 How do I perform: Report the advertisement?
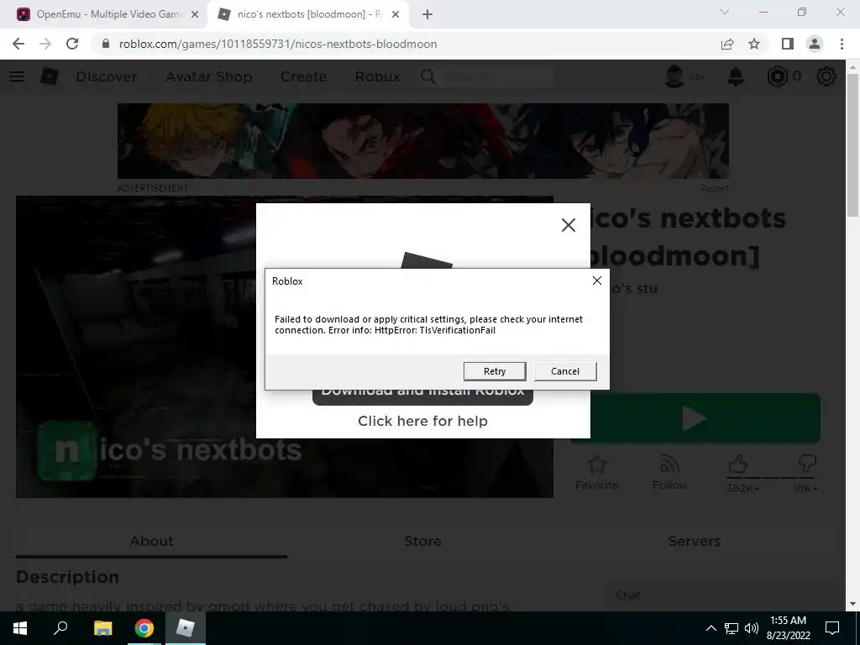pyautogui.click(x=714, y=188)
